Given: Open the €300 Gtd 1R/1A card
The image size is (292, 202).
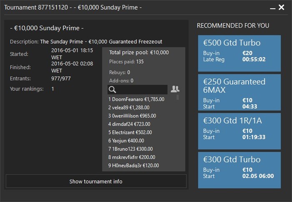Looking at the screenshot, I should (x=234, y=131).
